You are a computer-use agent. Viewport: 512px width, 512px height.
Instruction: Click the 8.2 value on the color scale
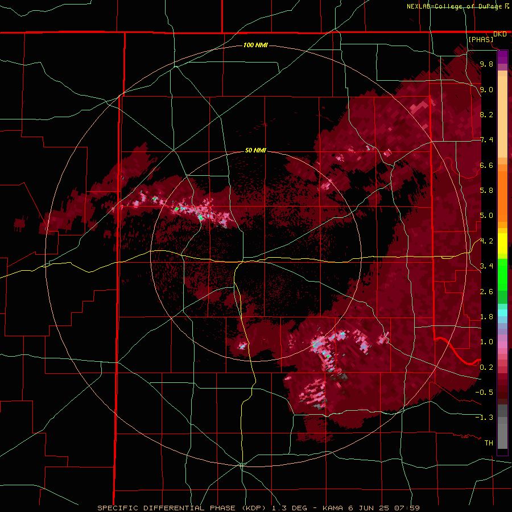coord(486,114)
